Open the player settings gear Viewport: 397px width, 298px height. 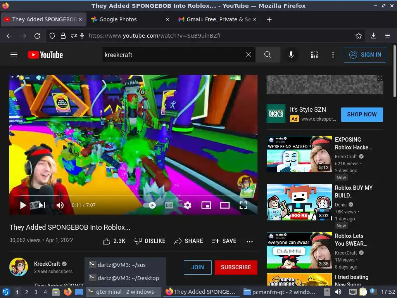click(187, 205)
